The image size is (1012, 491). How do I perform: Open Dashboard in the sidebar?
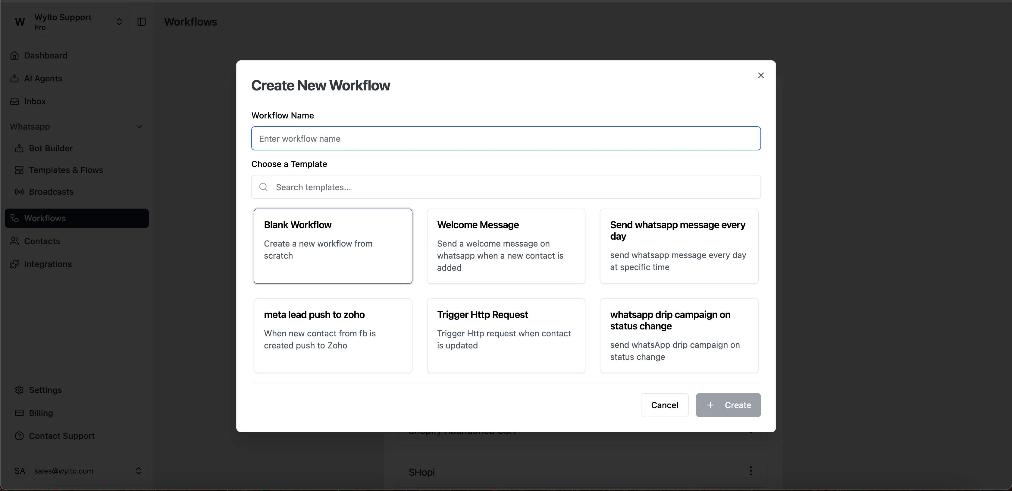(x=76, y=55)
